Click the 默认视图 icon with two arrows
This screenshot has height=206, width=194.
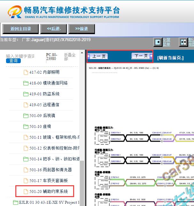183,42
